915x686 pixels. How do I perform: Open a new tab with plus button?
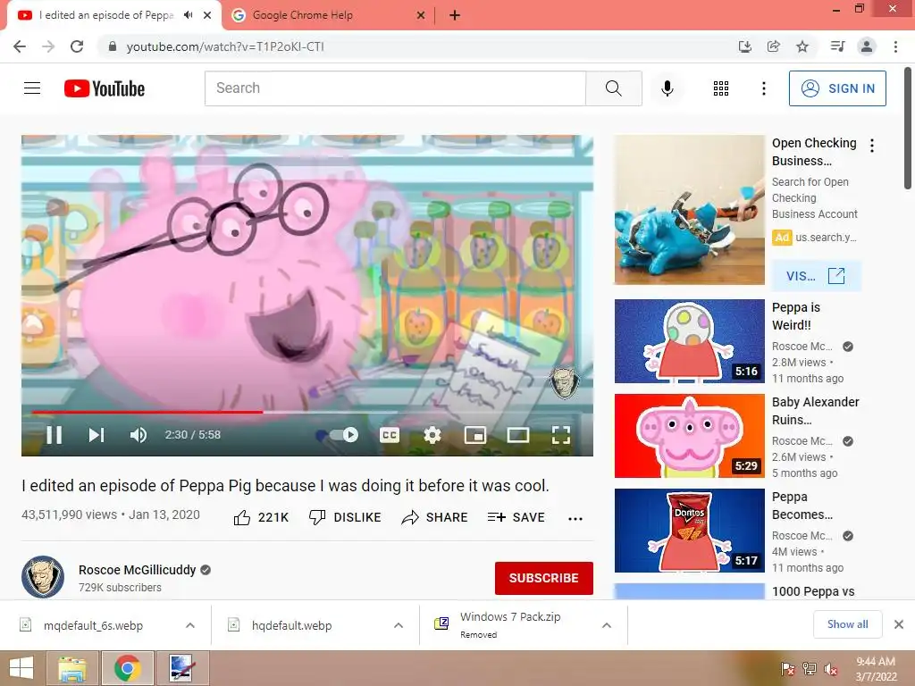point(455,16)
